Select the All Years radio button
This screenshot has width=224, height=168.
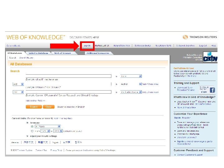tap(32, 126)
